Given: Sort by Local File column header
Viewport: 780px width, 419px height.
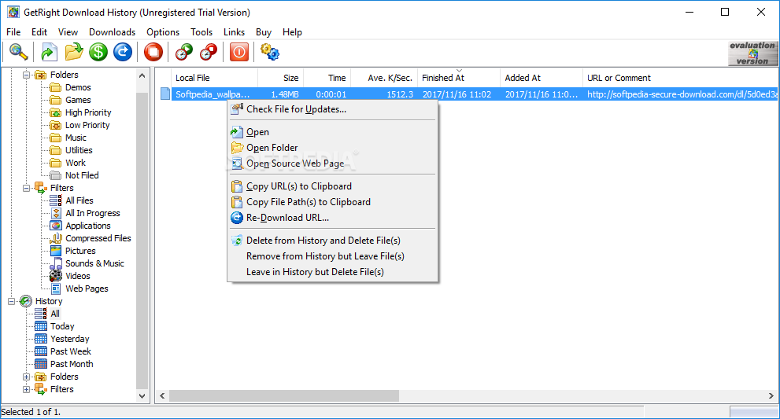Looking at the screenshot, I should 214,78.
